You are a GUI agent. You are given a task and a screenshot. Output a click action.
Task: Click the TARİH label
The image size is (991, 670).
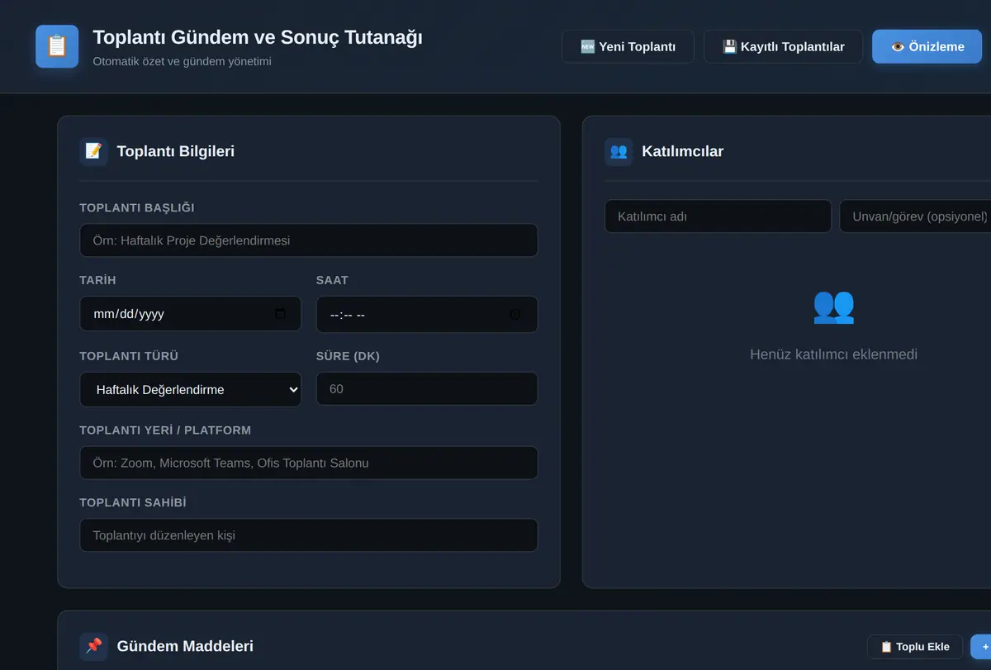point(97,280)
